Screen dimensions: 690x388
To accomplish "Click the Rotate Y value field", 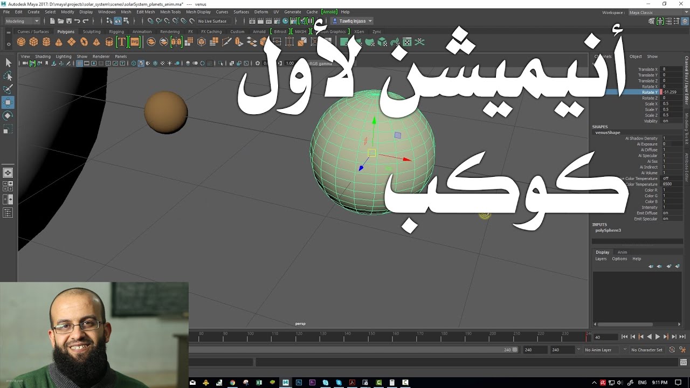I will 672,92.
